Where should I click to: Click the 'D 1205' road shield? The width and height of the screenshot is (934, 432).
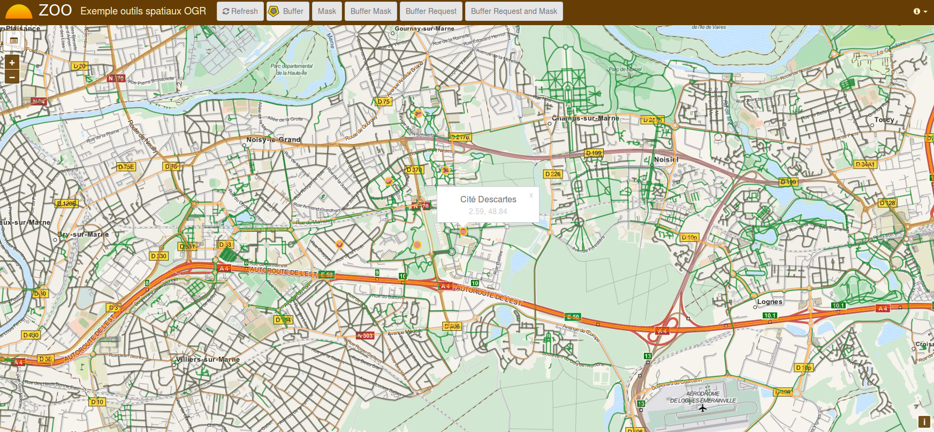[x=67, y=203]
